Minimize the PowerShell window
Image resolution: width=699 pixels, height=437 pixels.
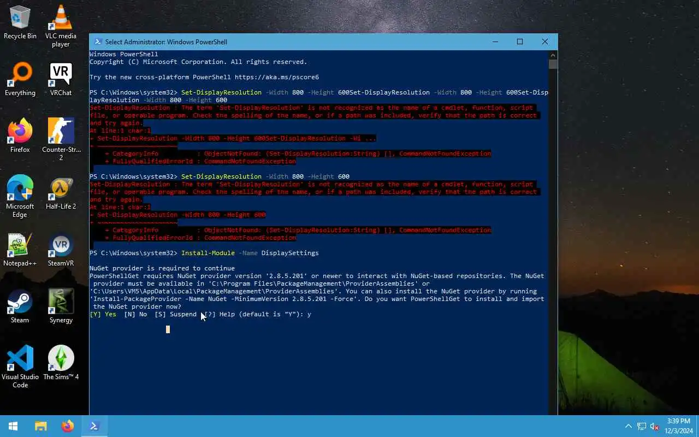click(x=495, y=42)
